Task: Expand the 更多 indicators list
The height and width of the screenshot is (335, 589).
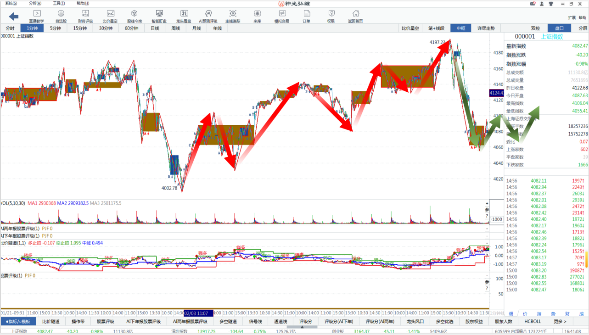Action: [560, 322]
